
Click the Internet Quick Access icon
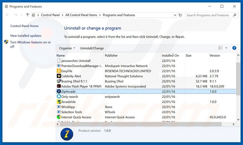click(59, 117)
